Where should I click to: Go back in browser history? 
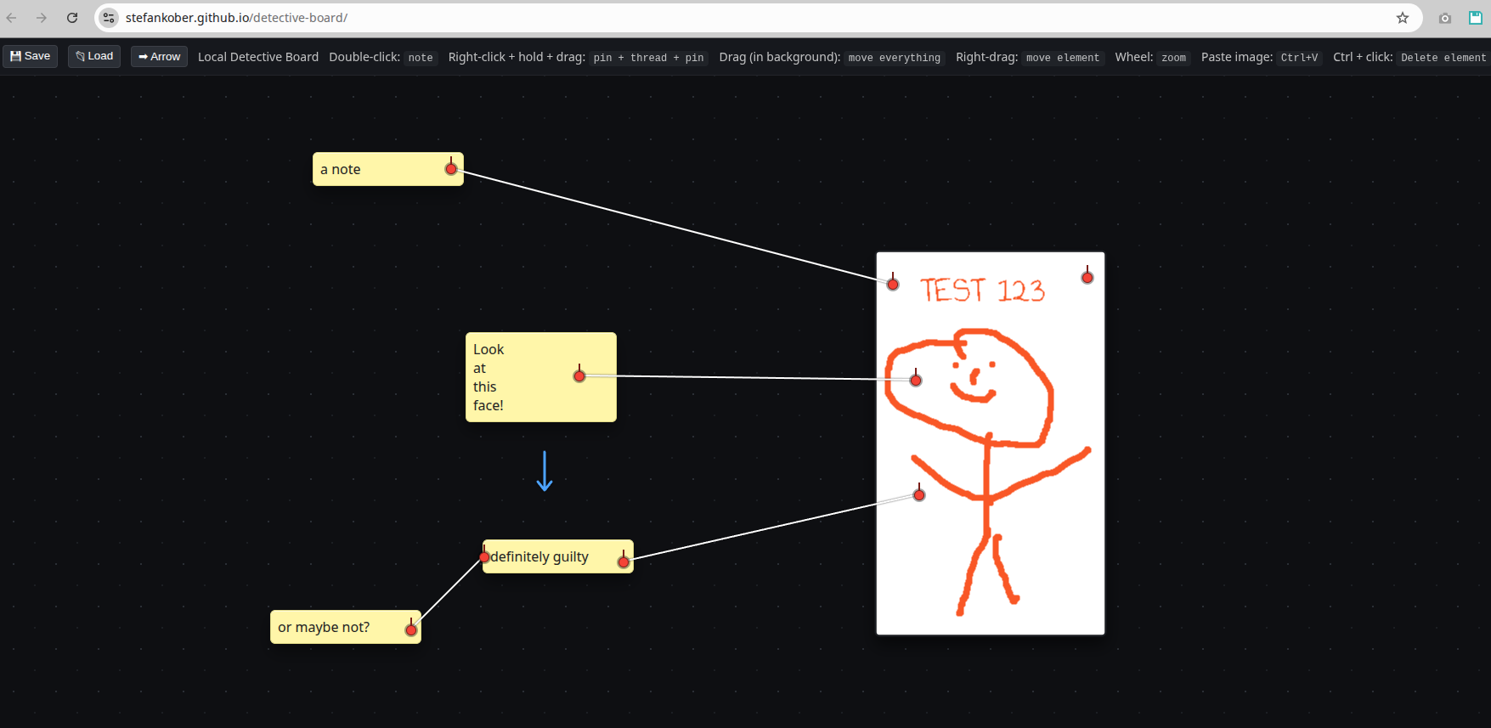12,18
